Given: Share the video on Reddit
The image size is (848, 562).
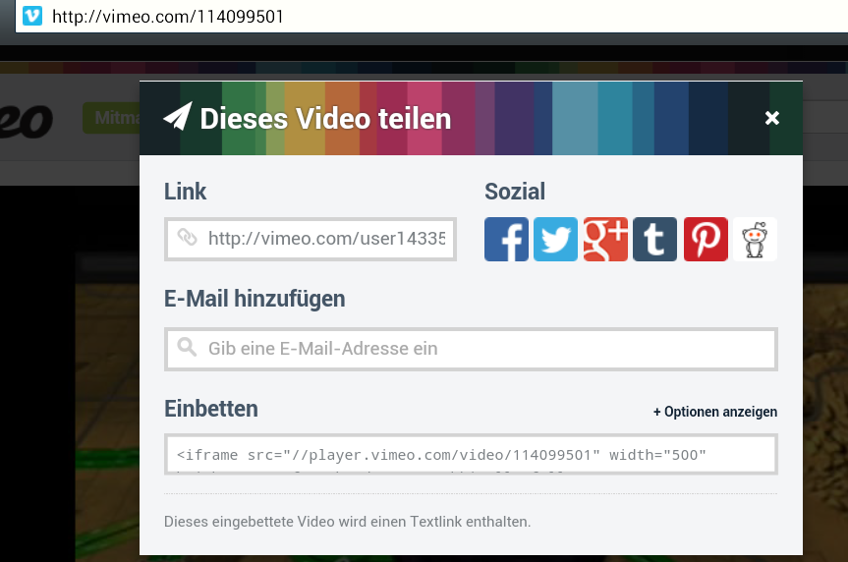Looking at the screenshot, I should pos(755,240).
